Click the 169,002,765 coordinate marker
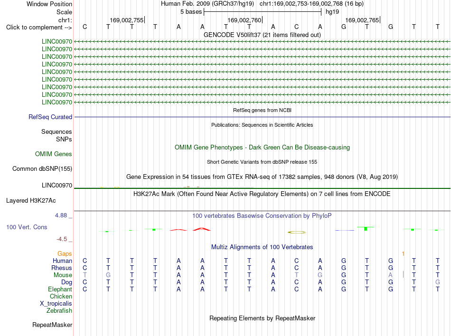 coord(362,20)
